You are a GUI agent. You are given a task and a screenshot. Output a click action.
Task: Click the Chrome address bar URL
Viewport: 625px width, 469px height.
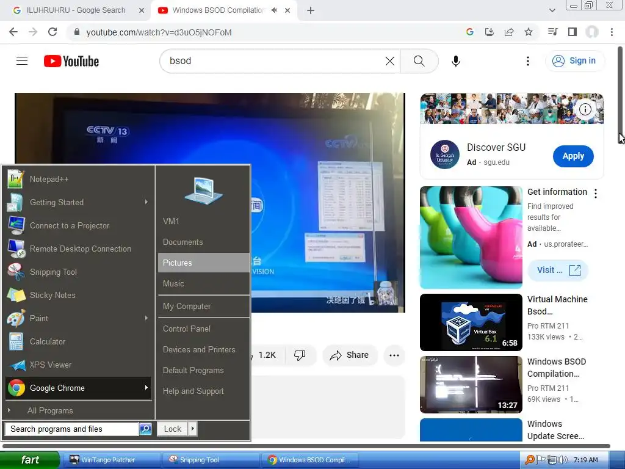pyautogui.click(x=159, y=32)
